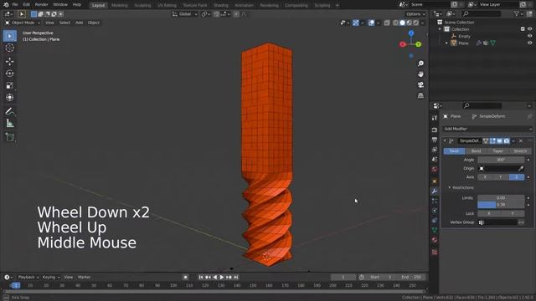
Task: Click the viewport zoom magnifier icon
Action: click(420, 64)
